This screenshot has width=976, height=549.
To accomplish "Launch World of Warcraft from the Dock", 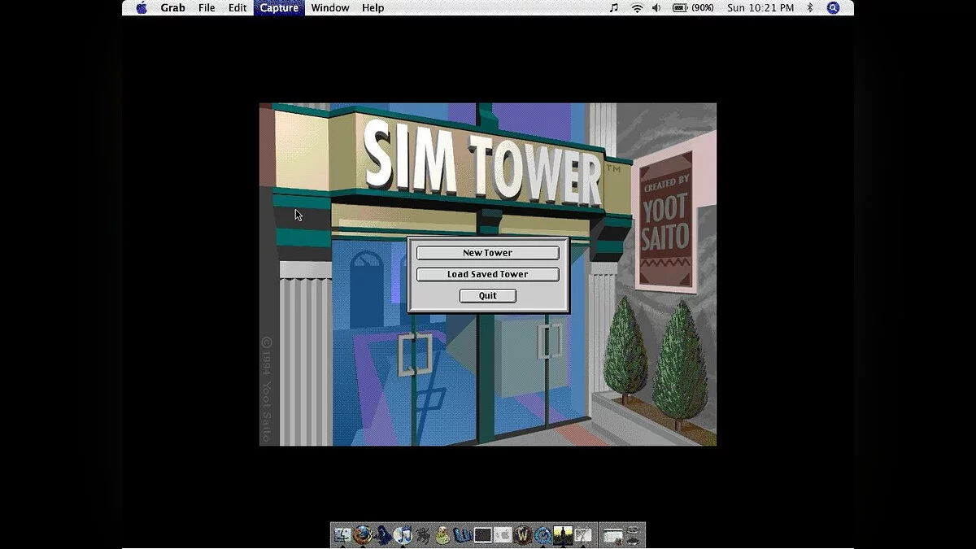I will click(x=523, y=535).
